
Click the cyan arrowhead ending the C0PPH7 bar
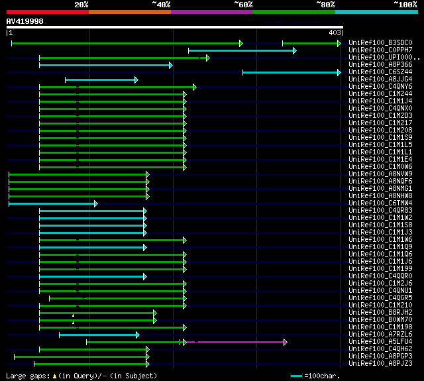click(x=295, y=50)
